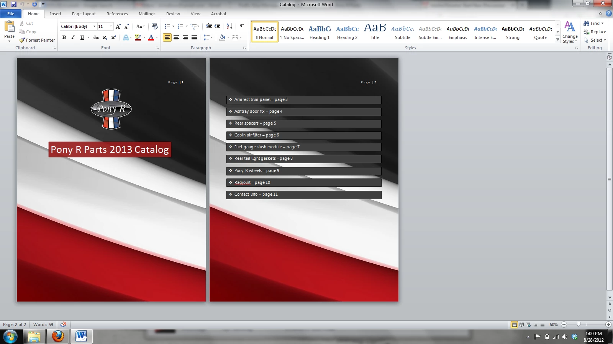
Task: Open the Paste options arrow
Action: point(9,41)
